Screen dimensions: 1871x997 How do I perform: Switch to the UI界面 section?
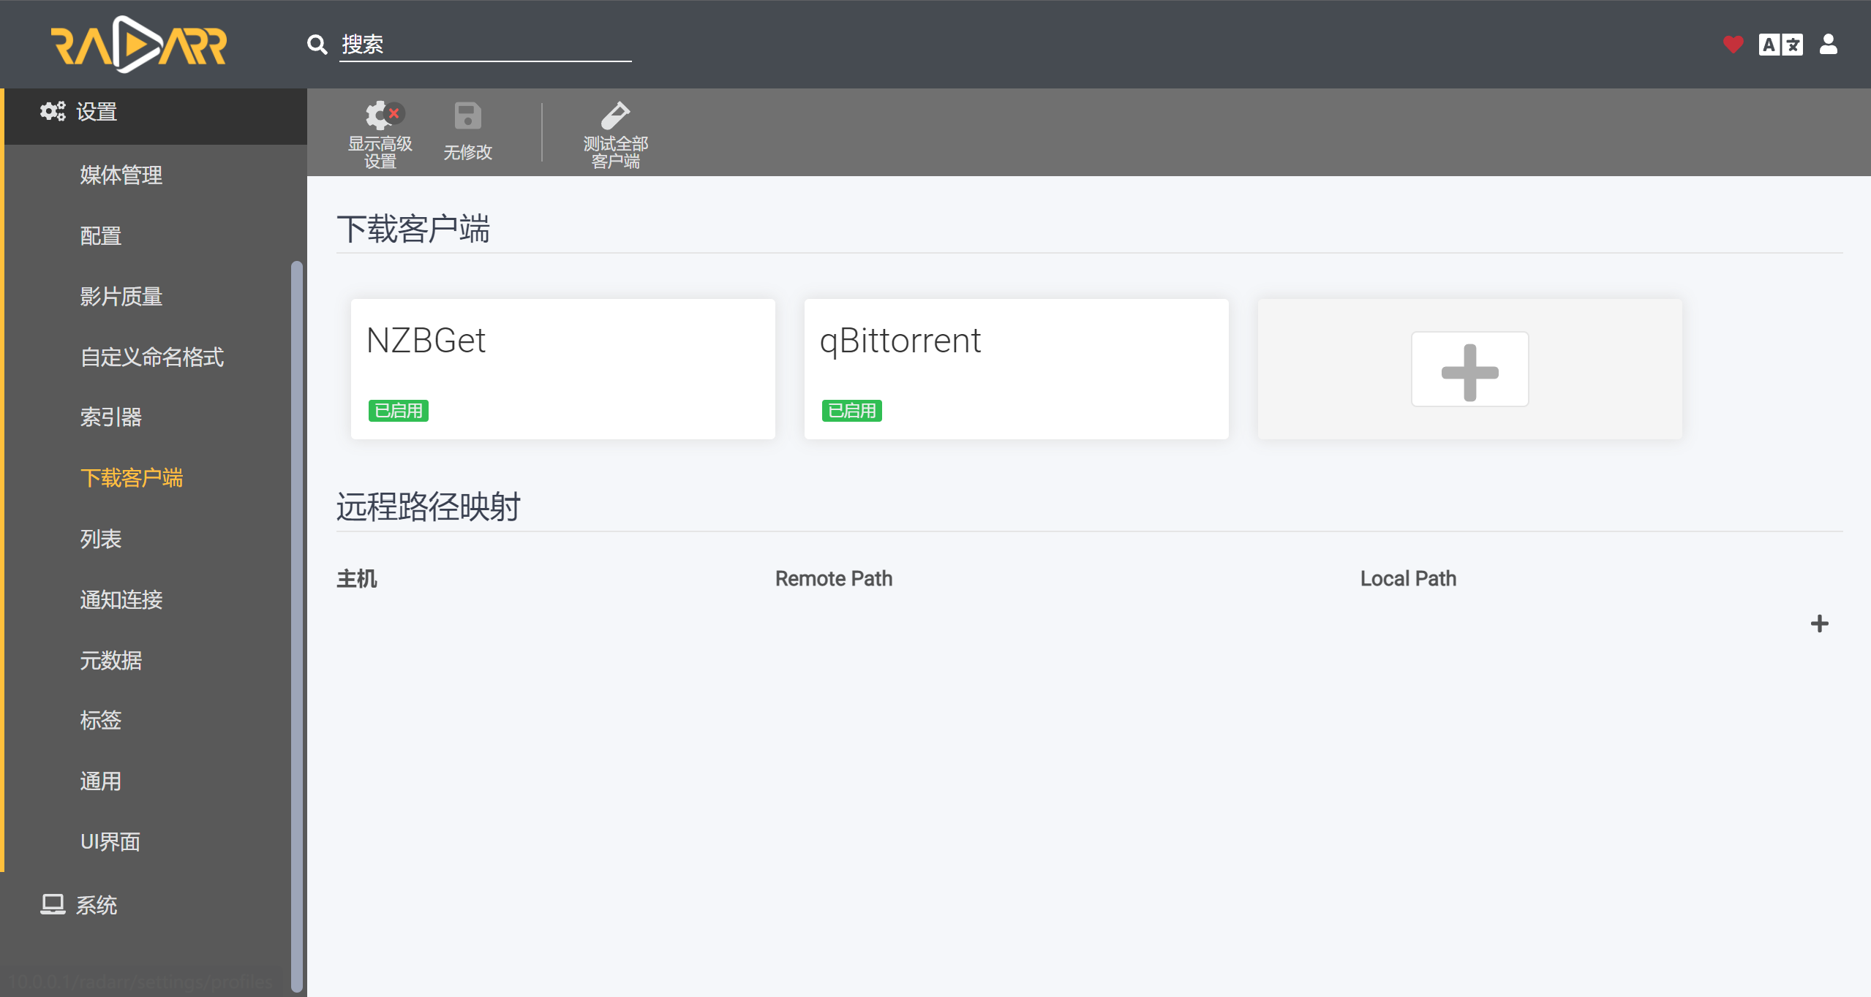pos(110,841)
